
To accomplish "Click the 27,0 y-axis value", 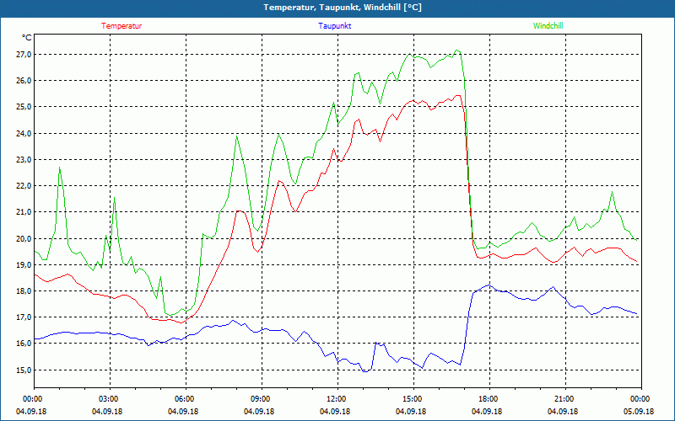I will [x=24, y=55].
